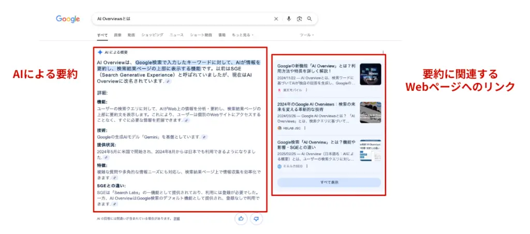Click the 提供状況: heading

coord(107,145)
